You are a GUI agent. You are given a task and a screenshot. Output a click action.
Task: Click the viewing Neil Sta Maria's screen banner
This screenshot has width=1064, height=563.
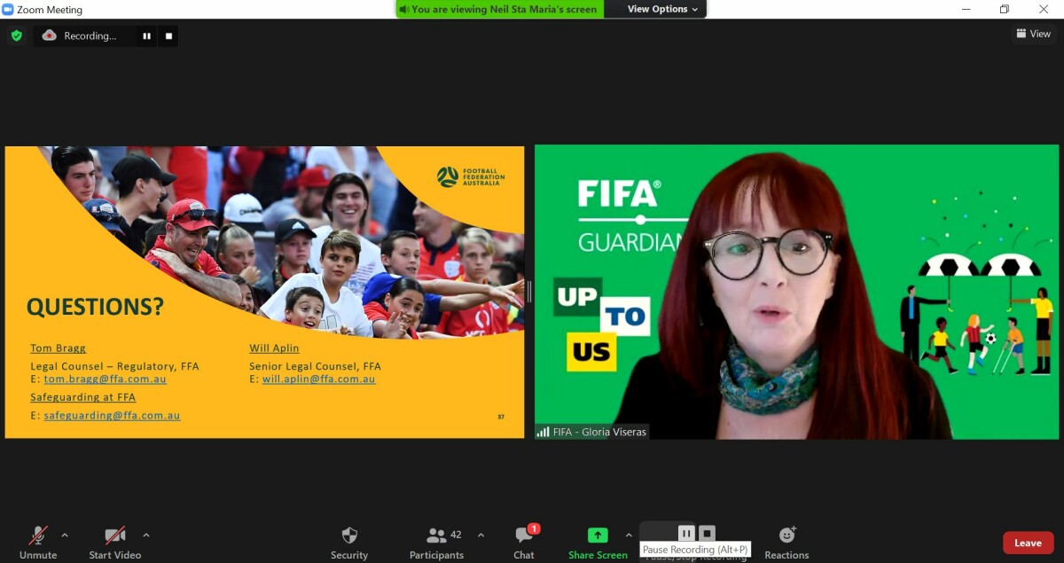500,9
